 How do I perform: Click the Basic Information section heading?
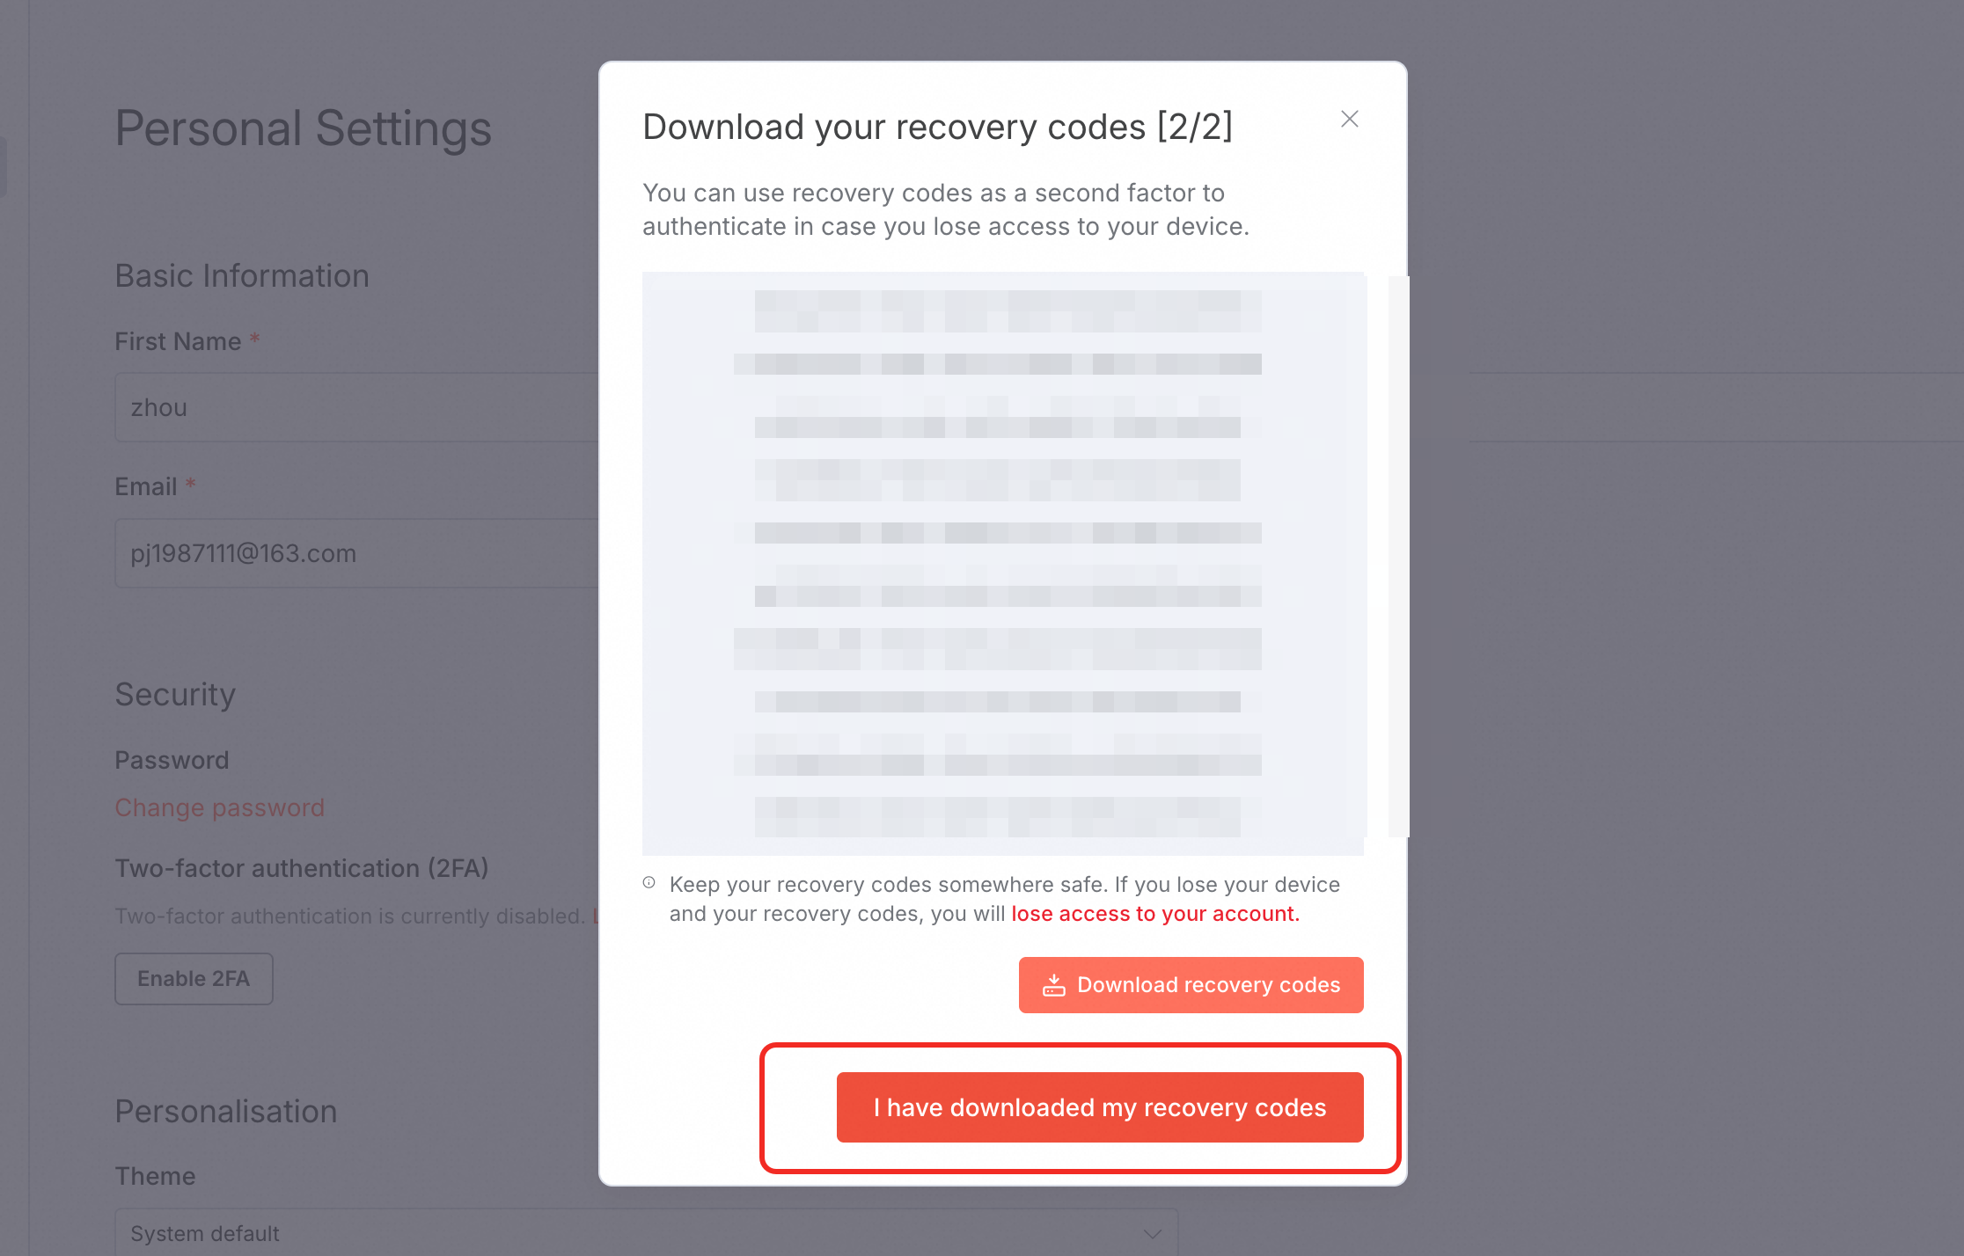tap(242, 276)
